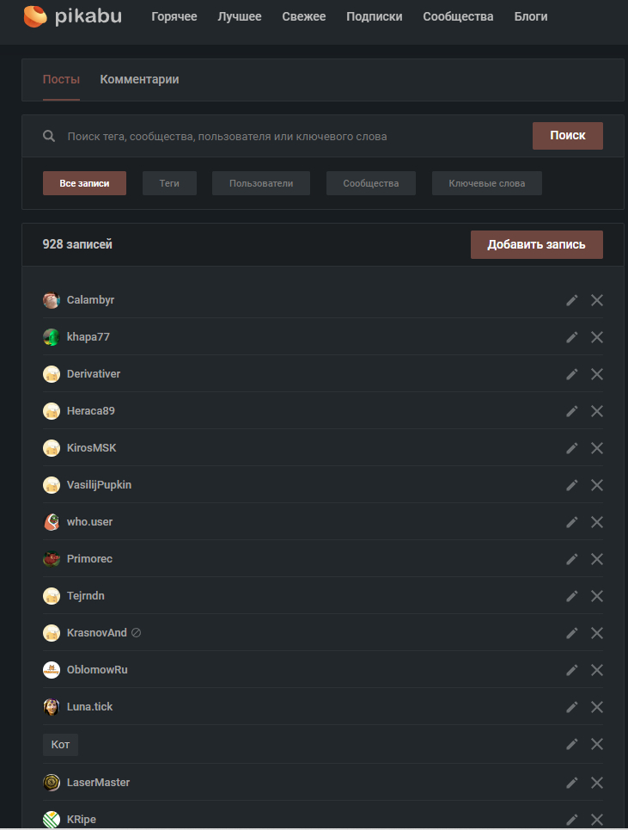Edit the Кот tag entry
Screen dimensions: 628x830
pyautogui.click(x=571, y=744)
